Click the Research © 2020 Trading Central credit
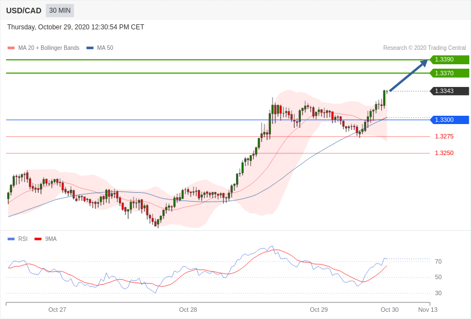This screenshot has height=319, width=471. (424, 48)
